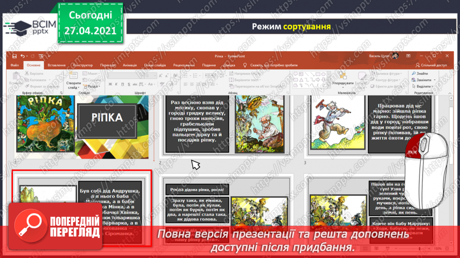The height and width of the screenshot is (258, 460).
Task: Collapse the ribbon with the chevron arrow
Action: coord(450,93)
